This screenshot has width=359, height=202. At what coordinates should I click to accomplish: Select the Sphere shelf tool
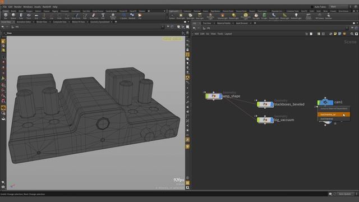(x=13, y=16)
